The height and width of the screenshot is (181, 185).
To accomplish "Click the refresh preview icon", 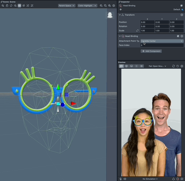I will (x=178, y=66).
